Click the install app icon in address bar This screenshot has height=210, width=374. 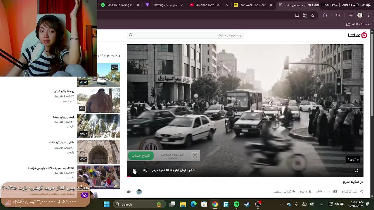tap(297, 15)
